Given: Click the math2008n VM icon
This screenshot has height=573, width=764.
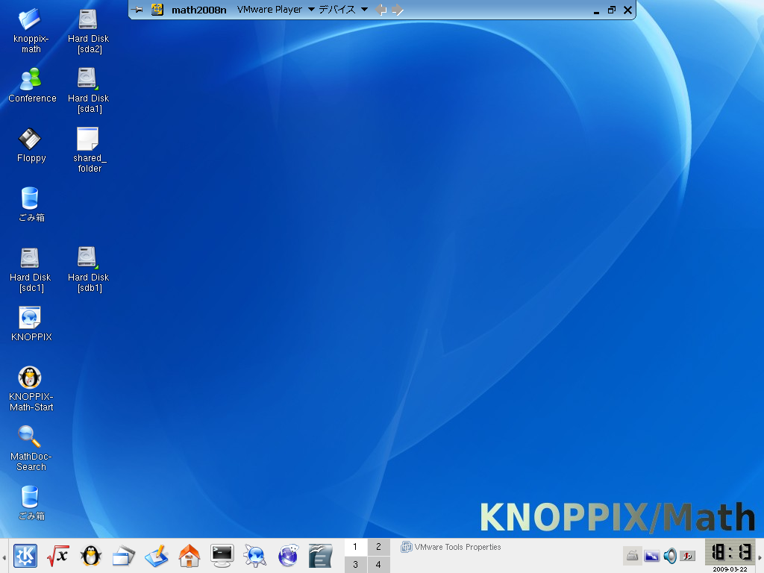Looking at the screenshot, I should 157,9.
